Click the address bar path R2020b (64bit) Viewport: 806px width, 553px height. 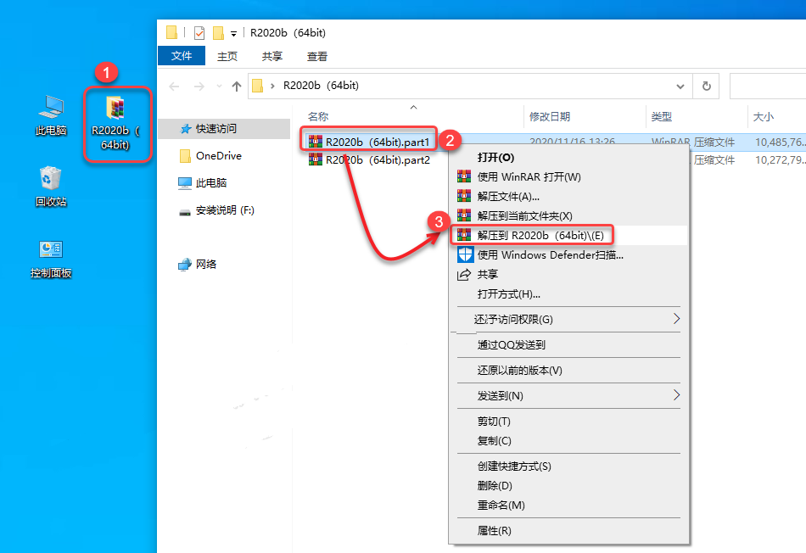click(x=321, y=86)
